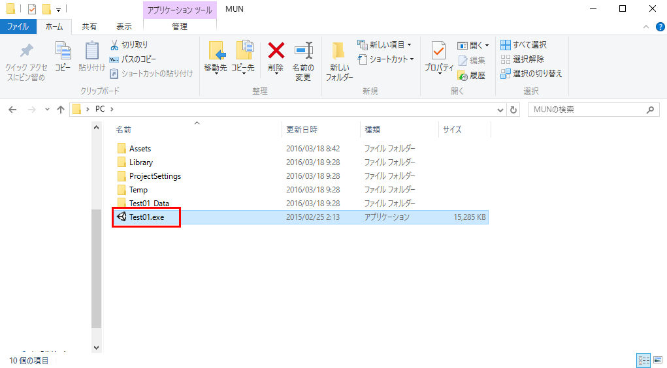Open the Manage (管理) tab

(x=180, y=26)
